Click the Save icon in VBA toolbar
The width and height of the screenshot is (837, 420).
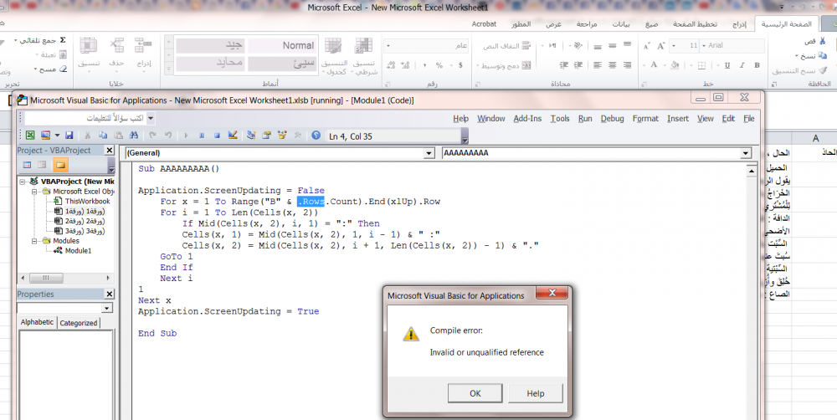(x=69, y=136)
